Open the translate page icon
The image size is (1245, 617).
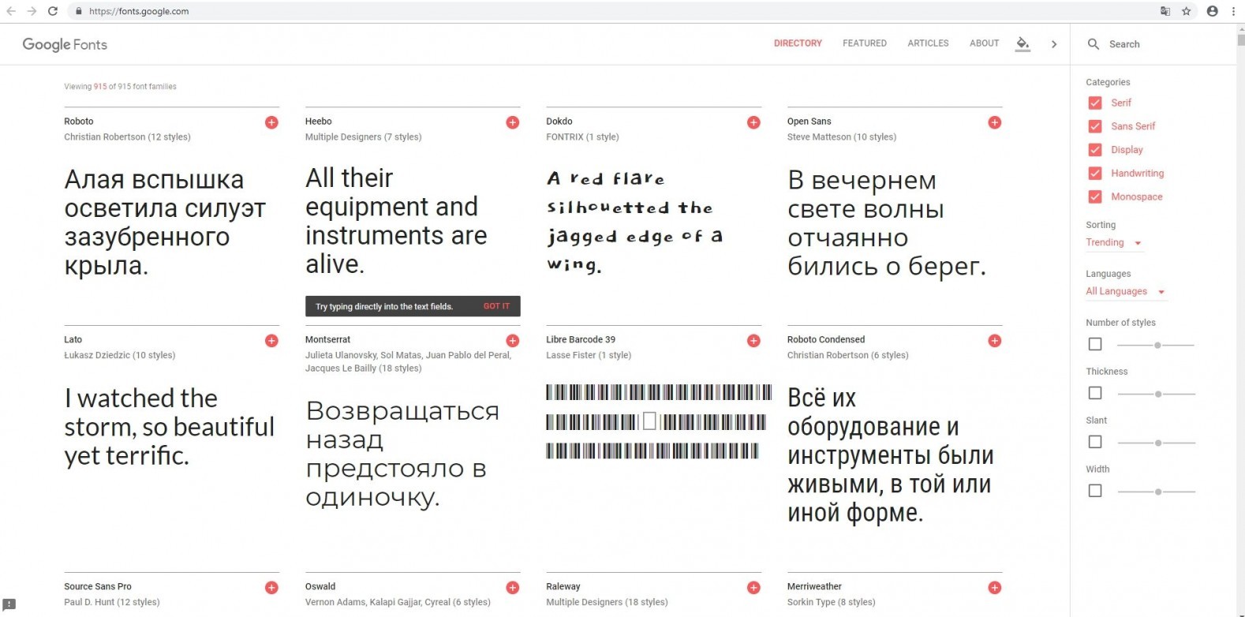tap(1165, 11)
